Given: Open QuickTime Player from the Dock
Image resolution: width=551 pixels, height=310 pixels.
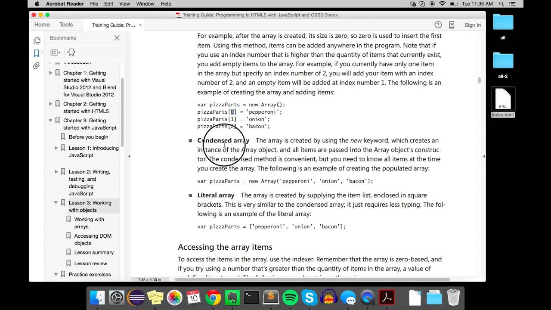Looking at the screenshot, I should point(367,297).
